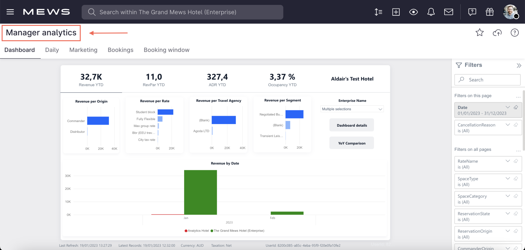This screenshot has width=525, height=250.
Task: Focus the Filters search field
Action: click(487, 80)
